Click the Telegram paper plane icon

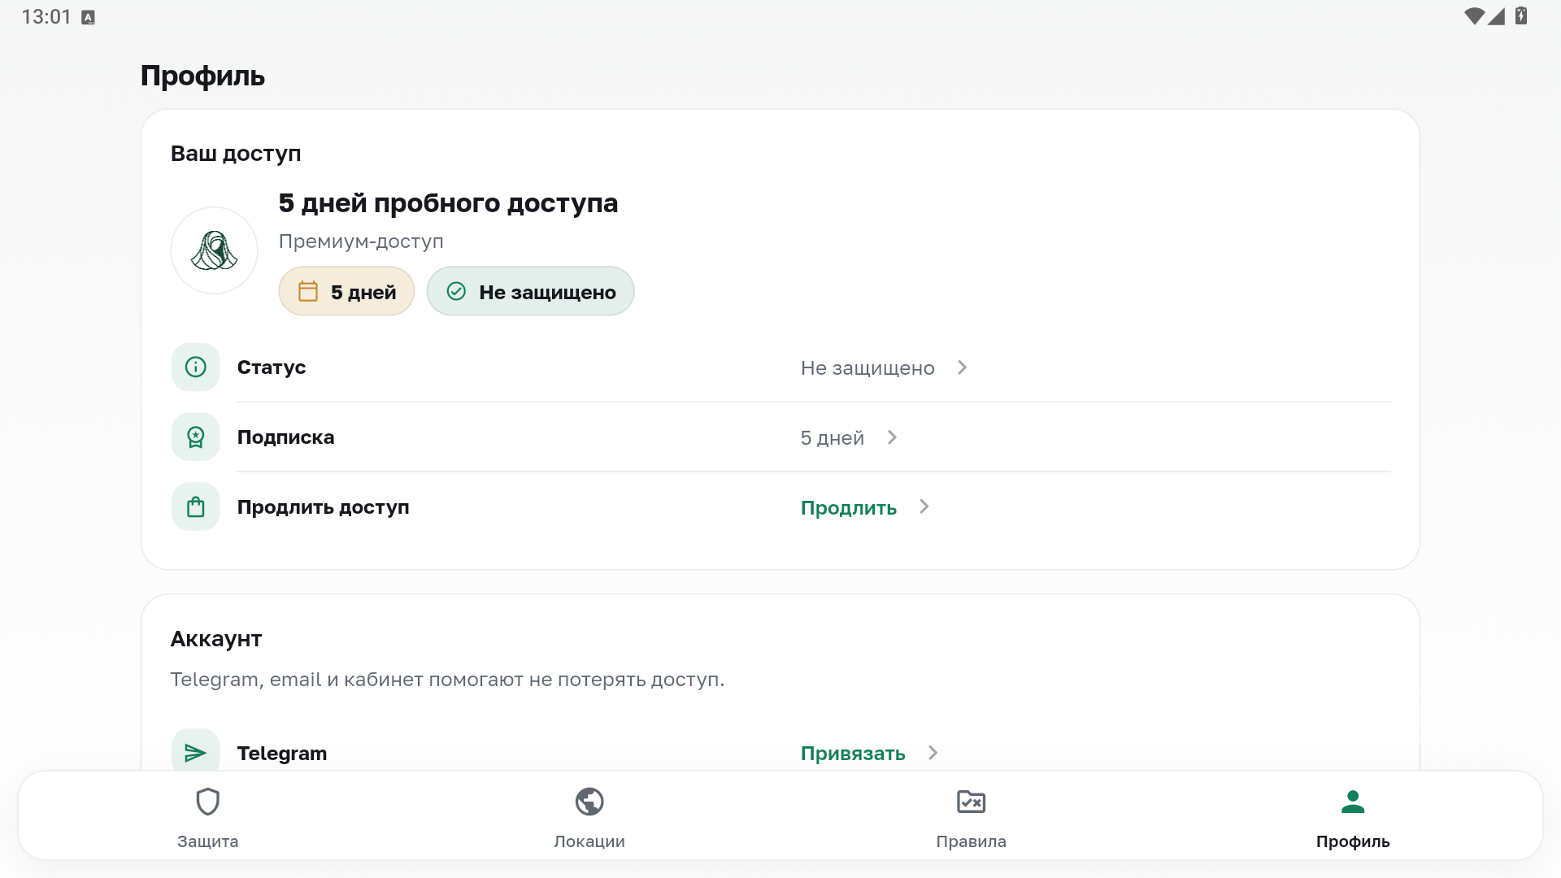[x=196, y=753]
